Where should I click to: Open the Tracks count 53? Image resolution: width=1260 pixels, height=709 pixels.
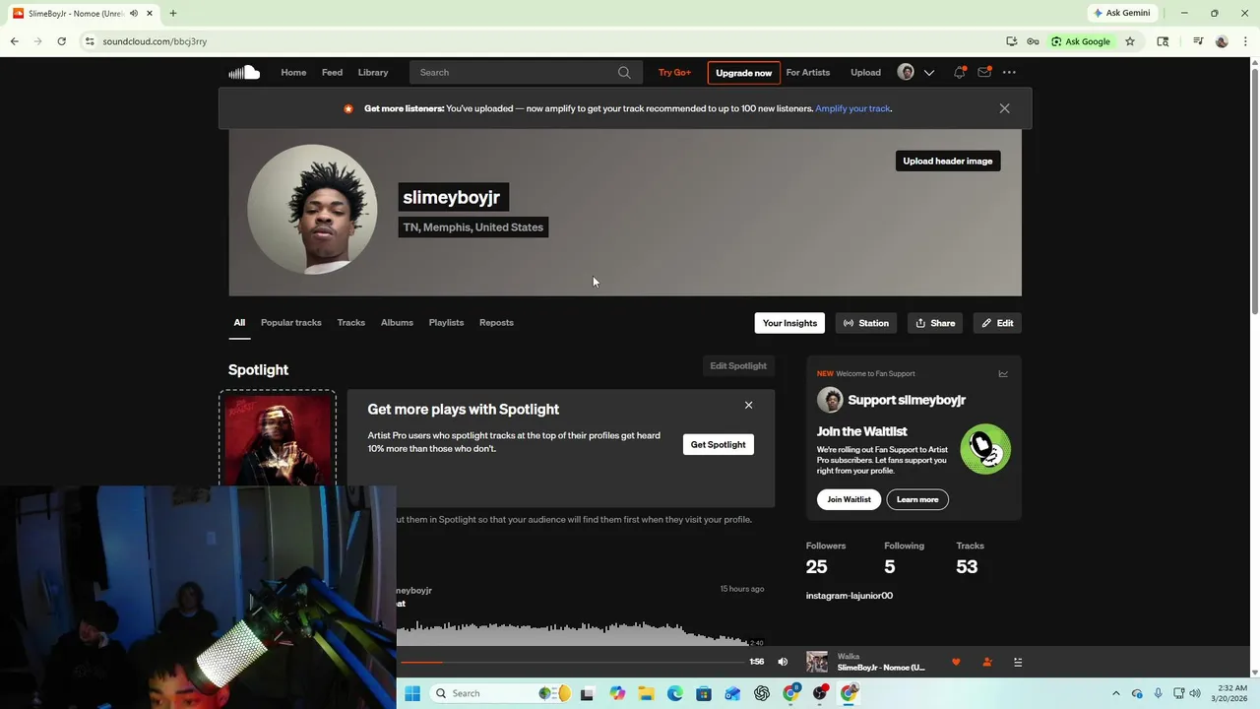(967, 566)
